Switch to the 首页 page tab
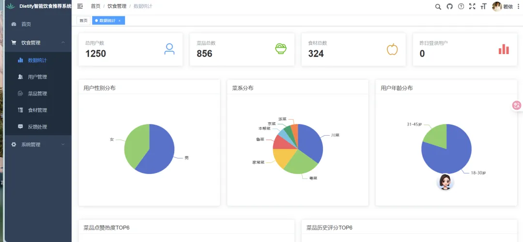Screen dimensions: 523x242 [x=83, y=21]
